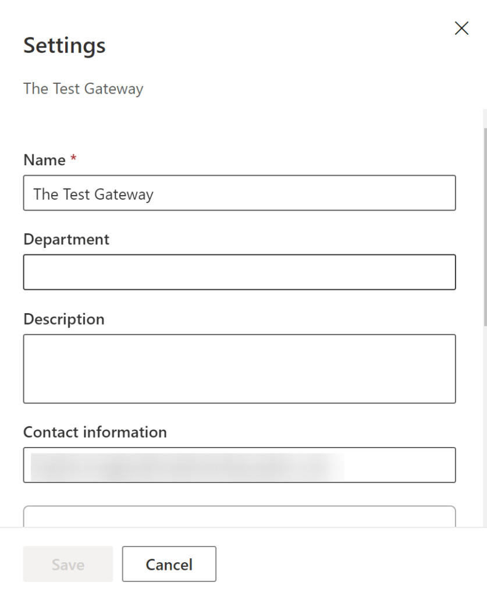Close the Settings panel with the X
This screenshot has width=487, height=596.
tap(463, 28)
